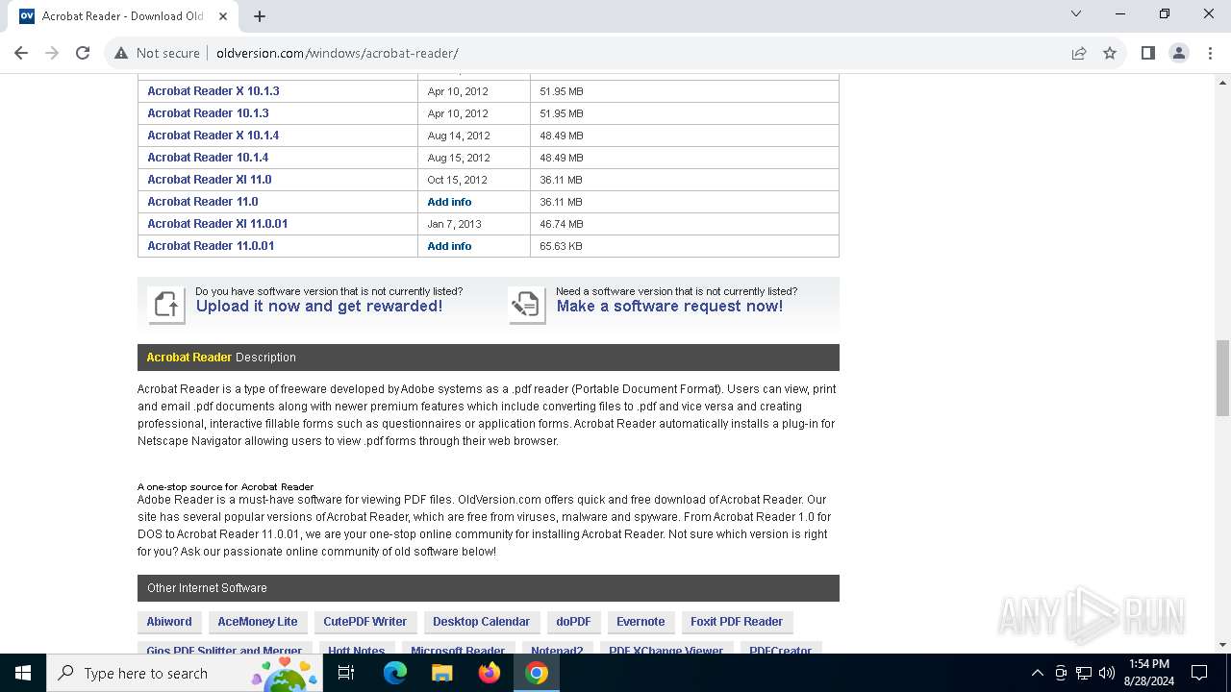
Task: Reload the oldversion.com page
Action: 83,53
